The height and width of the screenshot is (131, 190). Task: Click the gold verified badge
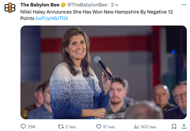[63, 5]
